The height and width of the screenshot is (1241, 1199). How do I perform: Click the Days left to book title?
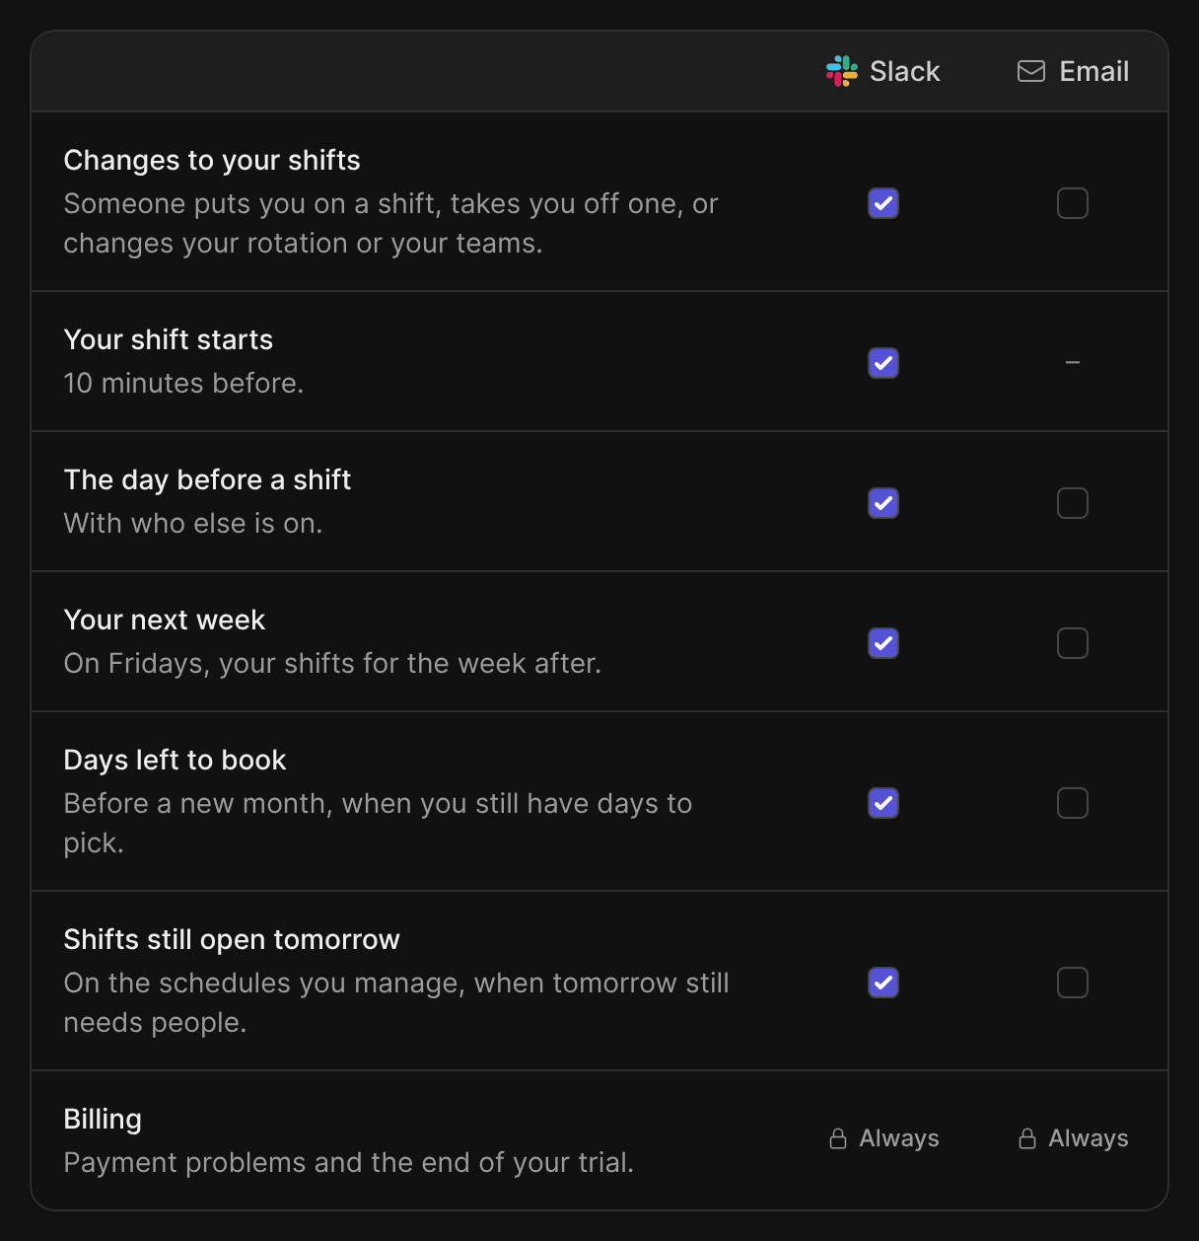[176, 760]
